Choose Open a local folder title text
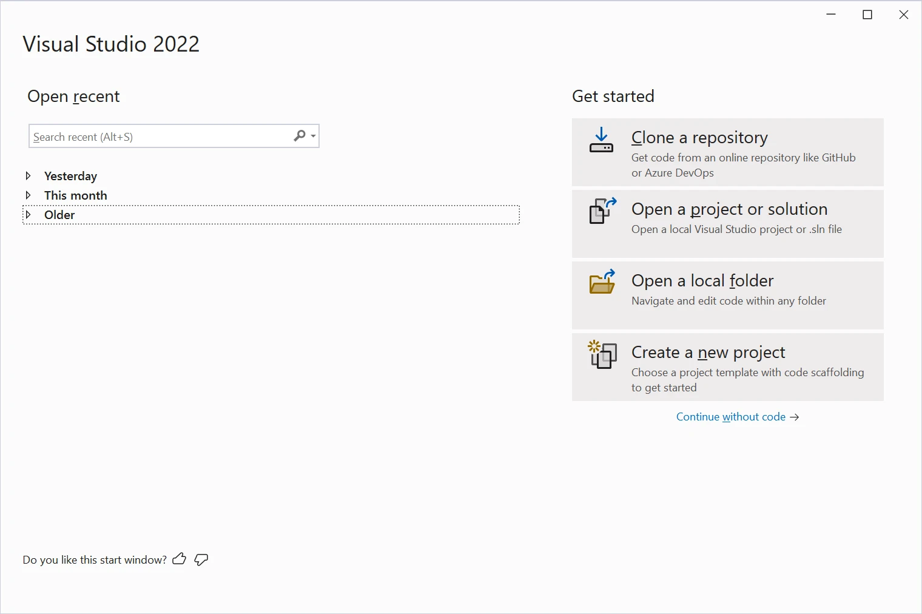Screen dimensions: 922x614 pos(702,281)
